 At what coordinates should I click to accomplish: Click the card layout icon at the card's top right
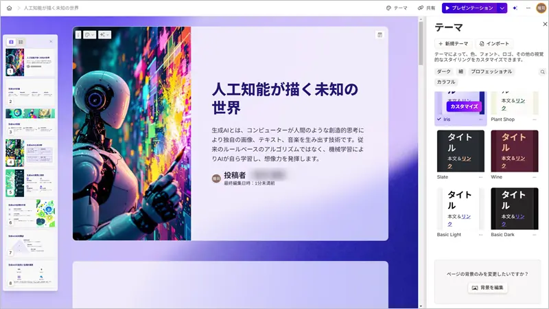379,34
